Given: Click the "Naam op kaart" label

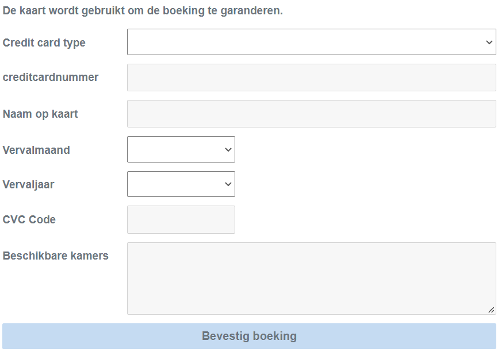Looking at the screenshot, I should (x=40, y=114).
